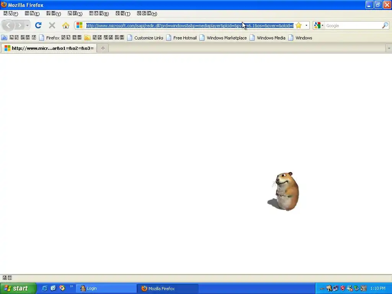Open the list all tabs dropdown

389,48
